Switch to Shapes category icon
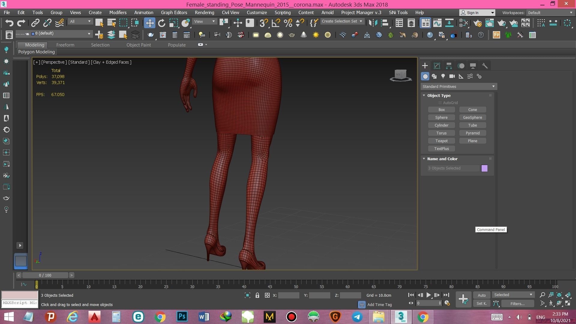This screenshot has width=576, height=324. [434, 76]
